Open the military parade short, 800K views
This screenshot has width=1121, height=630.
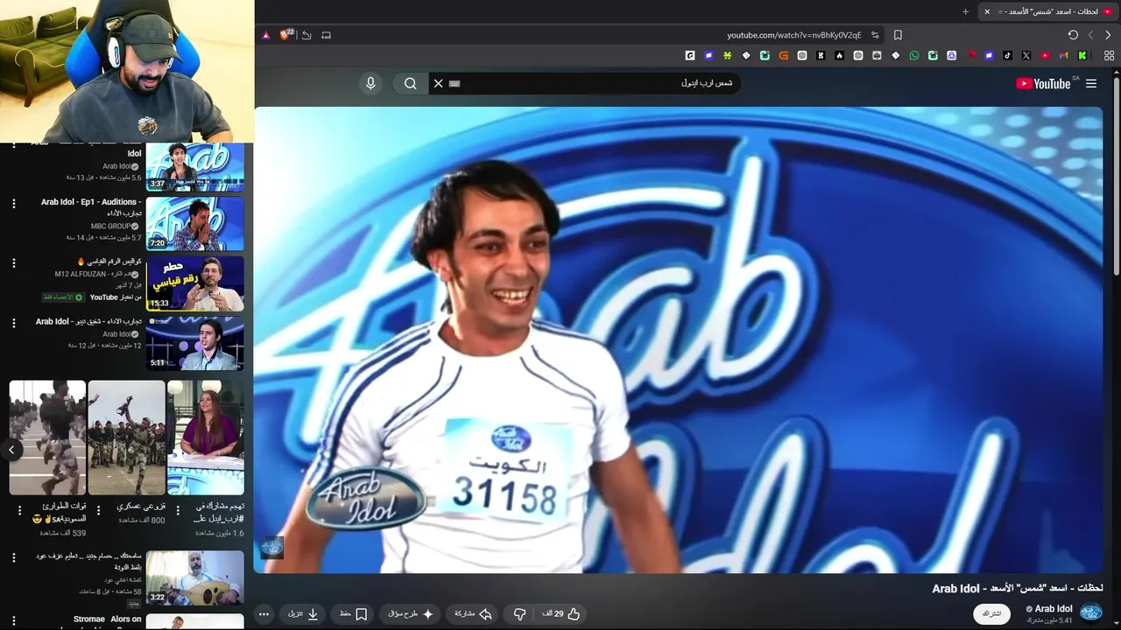[127, 437]
